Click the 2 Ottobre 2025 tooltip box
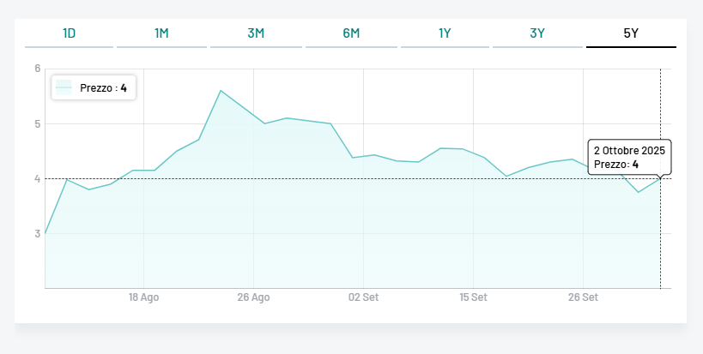703x354 pixels. [629, 157]
